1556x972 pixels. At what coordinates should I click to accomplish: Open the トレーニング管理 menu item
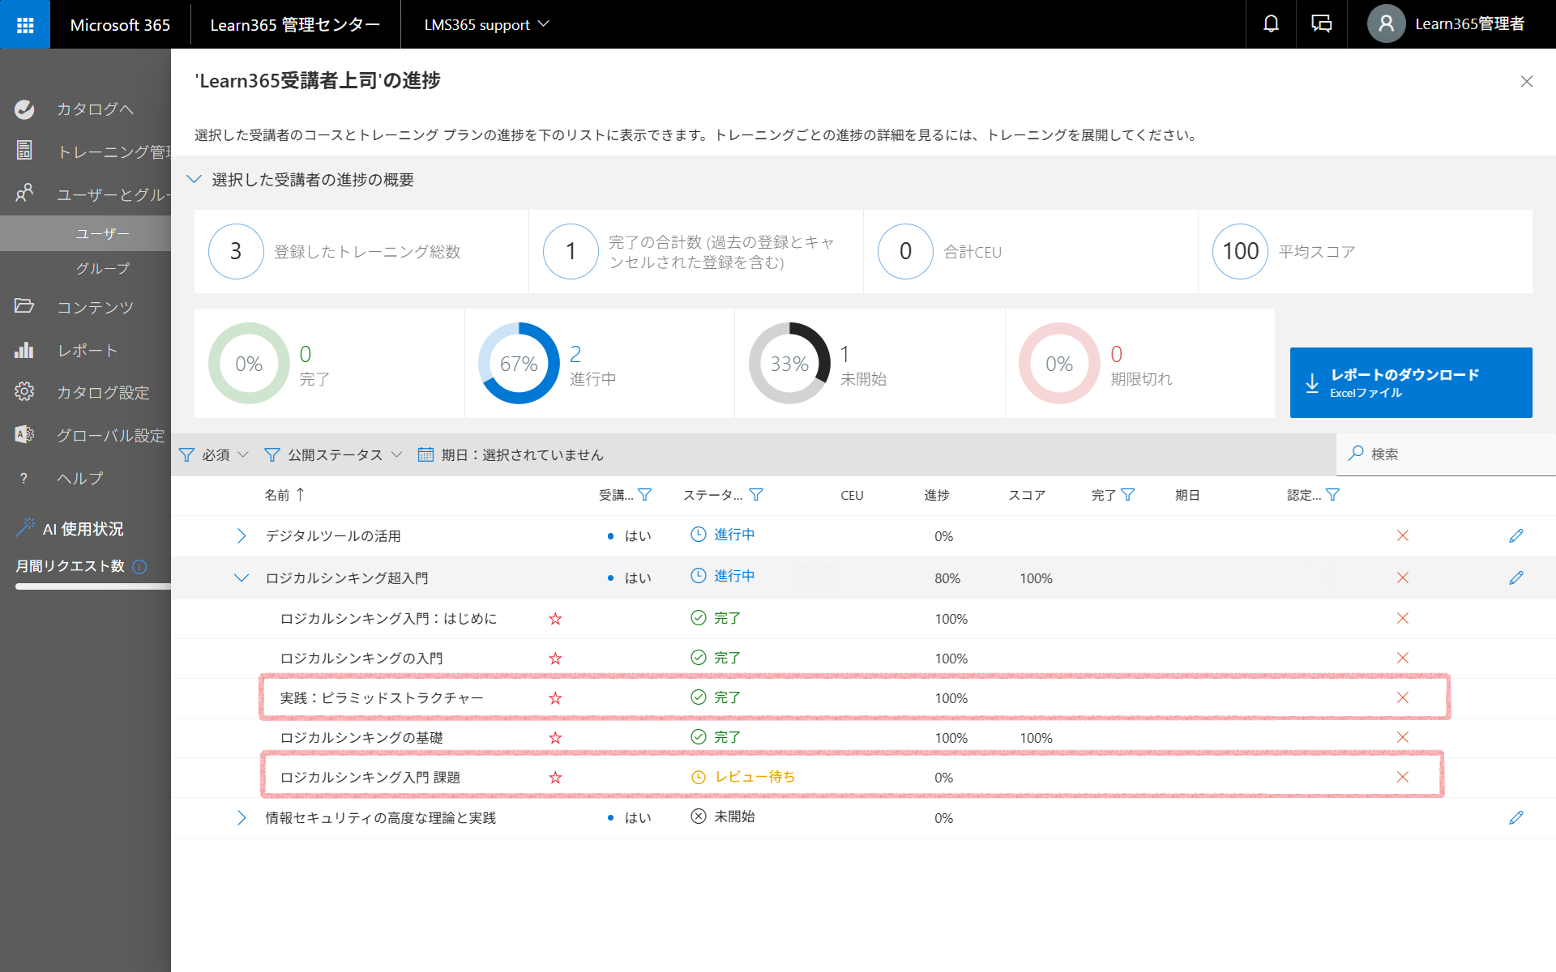[113, 152]
